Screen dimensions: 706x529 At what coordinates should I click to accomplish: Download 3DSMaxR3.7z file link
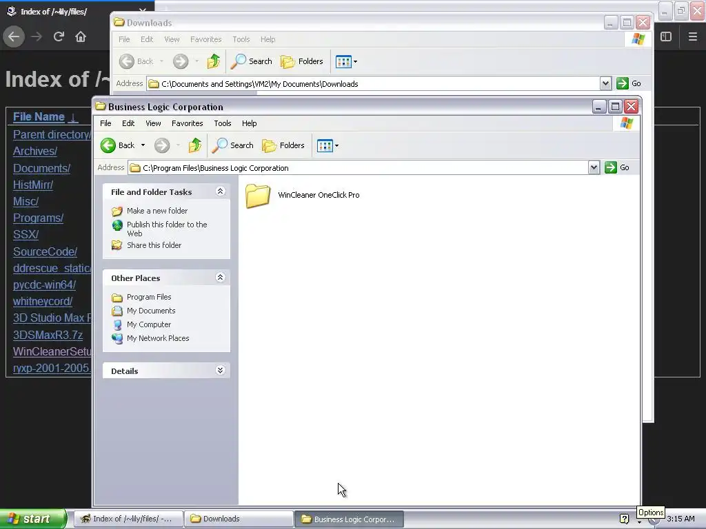[48, 335]
